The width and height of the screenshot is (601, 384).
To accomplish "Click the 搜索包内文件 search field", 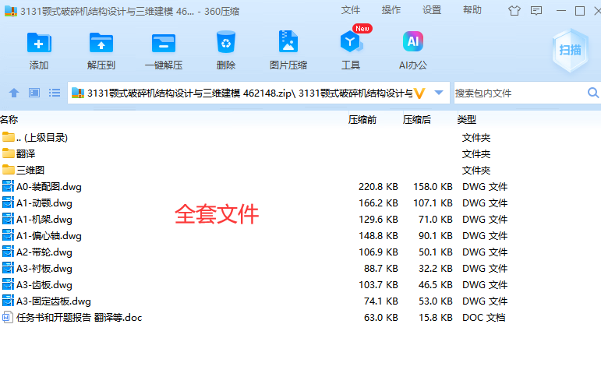I will click(519, 93).
